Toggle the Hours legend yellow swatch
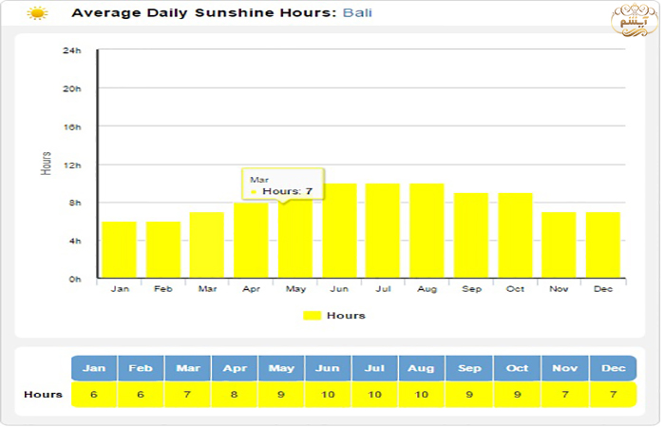The image size is (665, 428). coord(313,316)
